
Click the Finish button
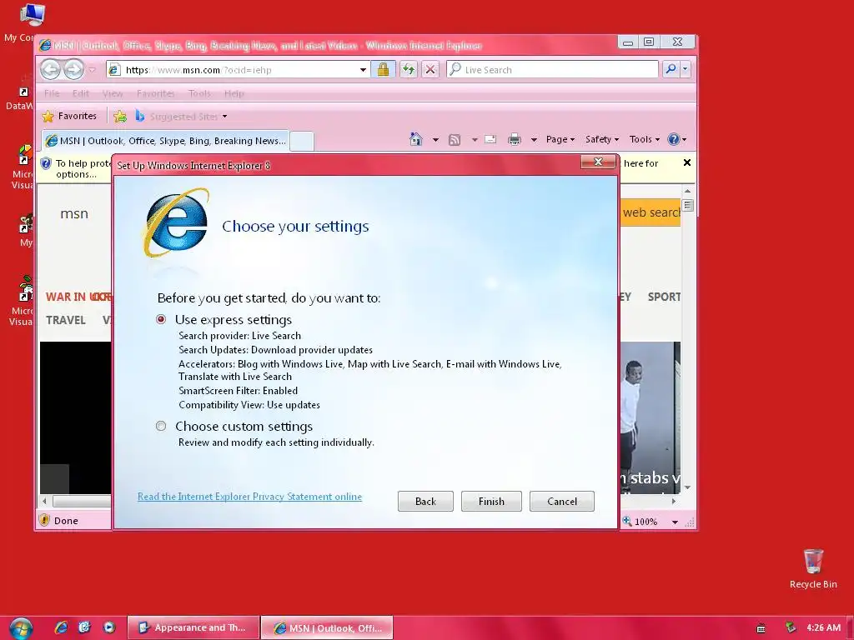point(491,501)
